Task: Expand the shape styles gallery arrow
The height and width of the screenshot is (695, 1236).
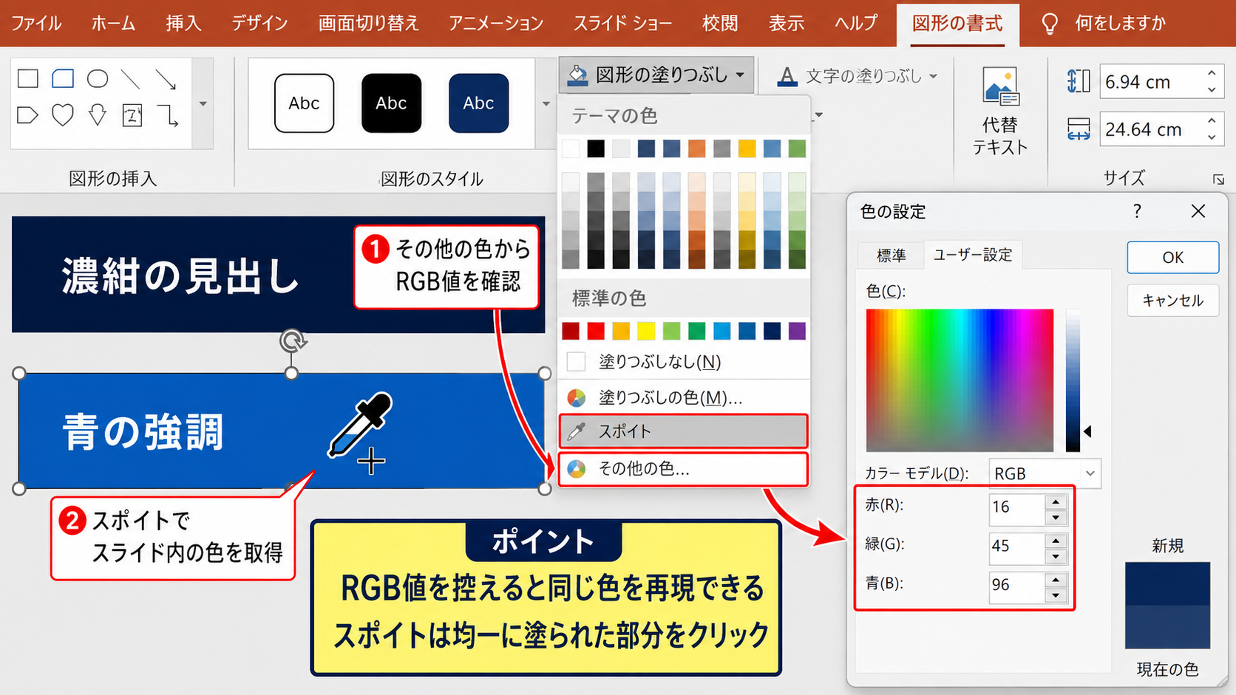Action: 546,104
